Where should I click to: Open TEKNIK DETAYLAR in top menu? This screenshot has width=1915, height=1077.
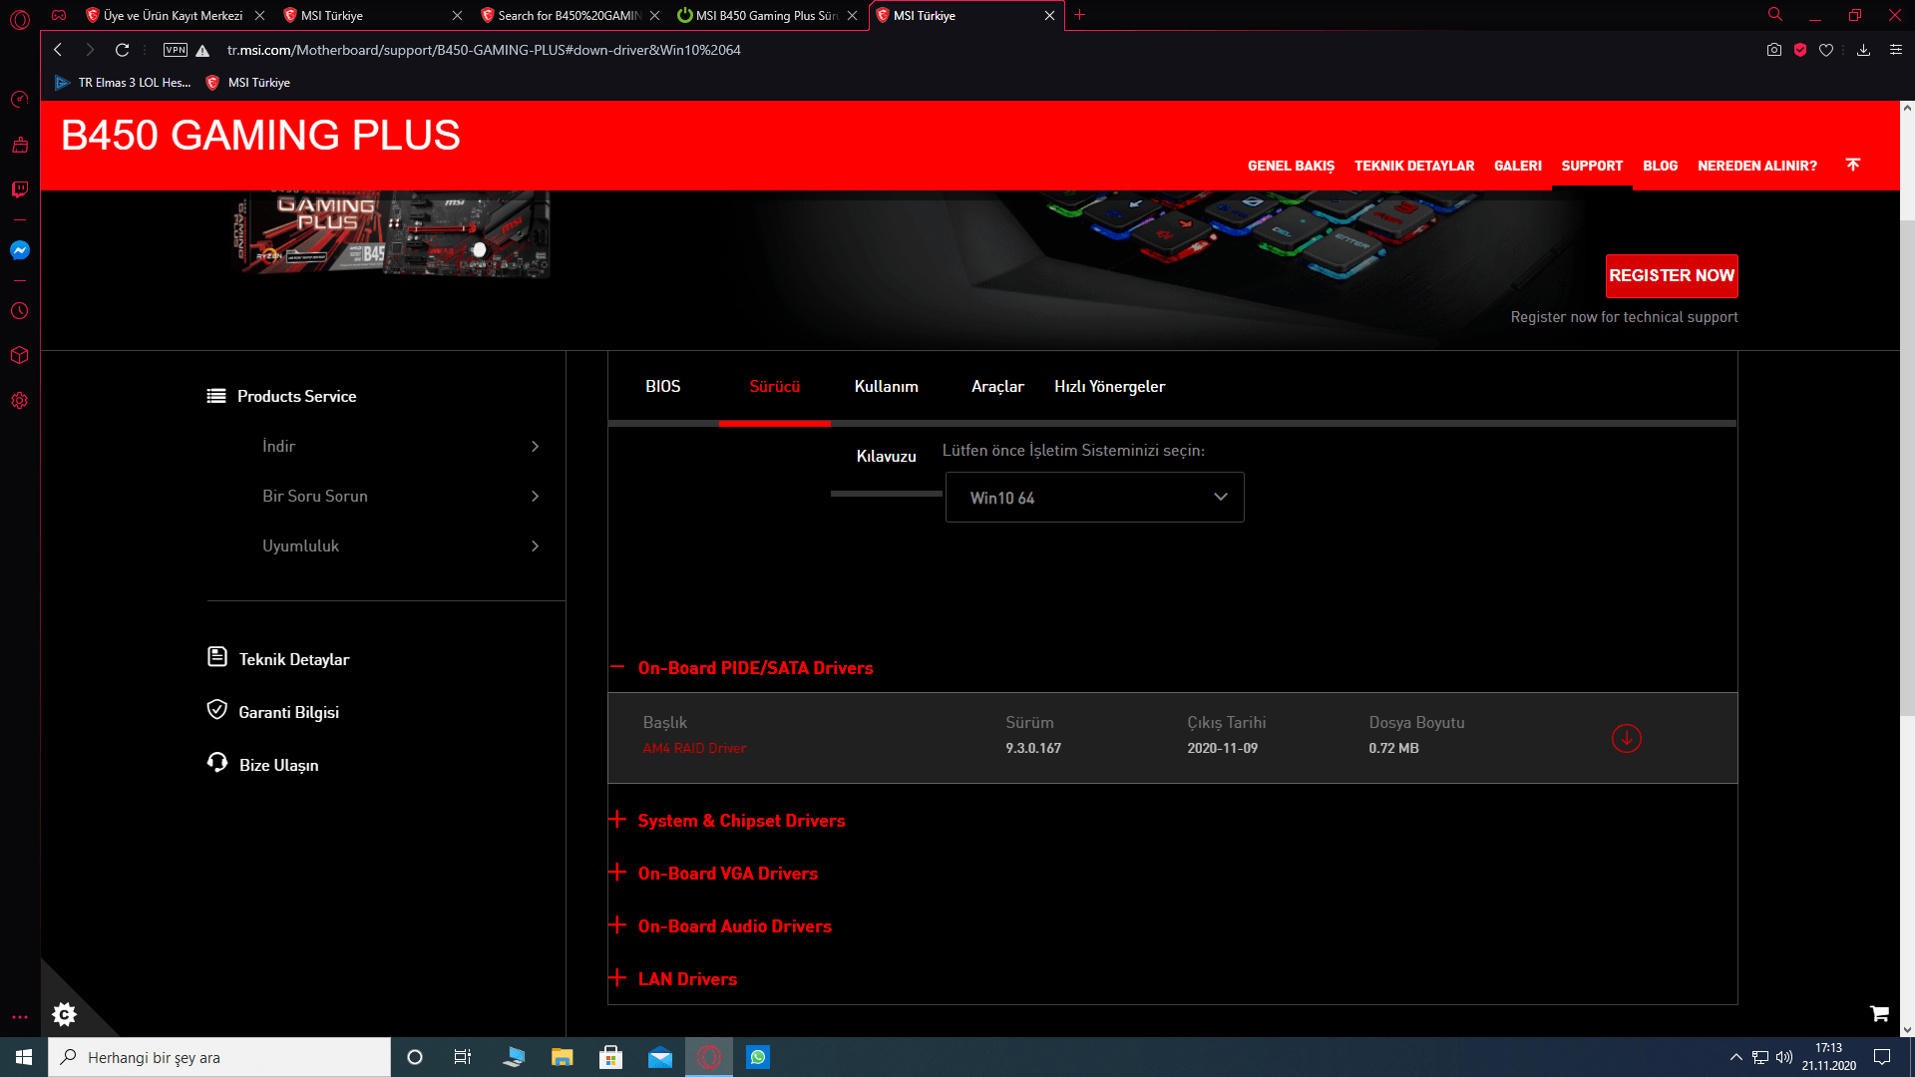[x=1413, y=166]
